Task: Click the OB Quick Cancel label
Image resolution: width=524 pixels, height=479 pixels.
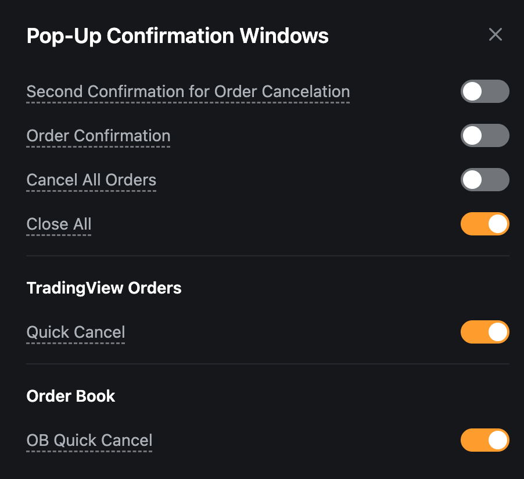Action: 89,441
